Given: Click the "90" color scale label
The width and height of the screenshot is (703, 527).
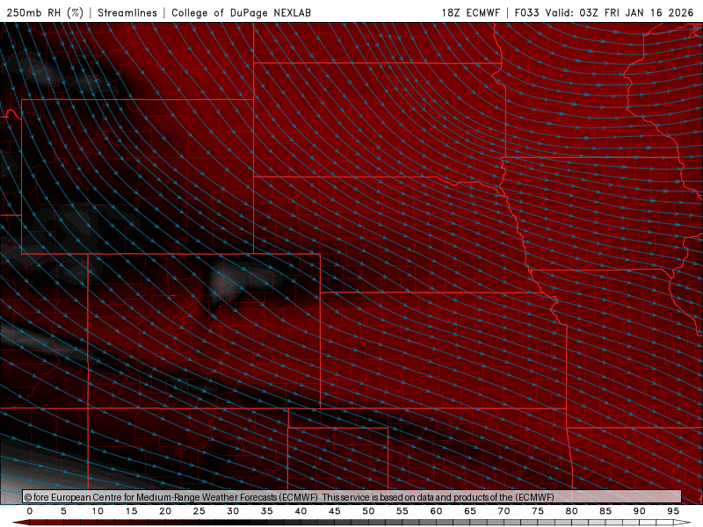Looking at the screenshot, I should coord(640,511).
